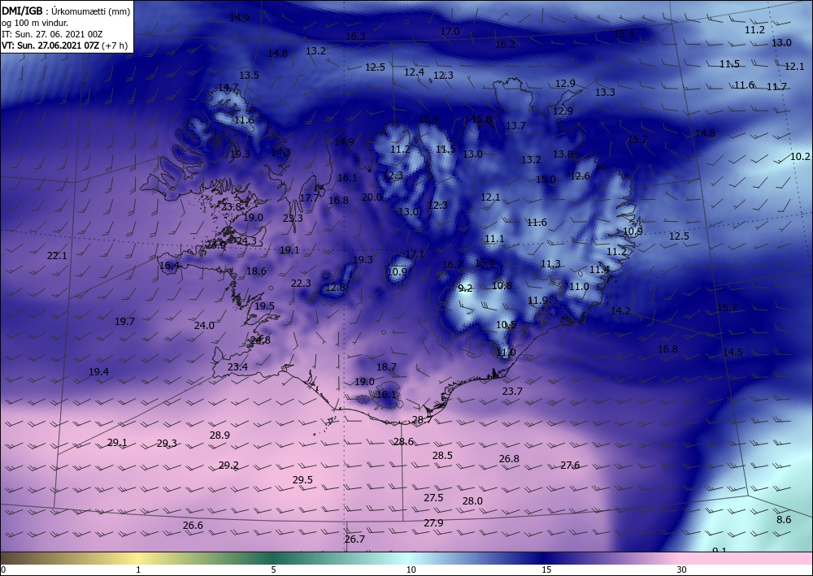Click the 27.9 value on the map

(433, 523)
